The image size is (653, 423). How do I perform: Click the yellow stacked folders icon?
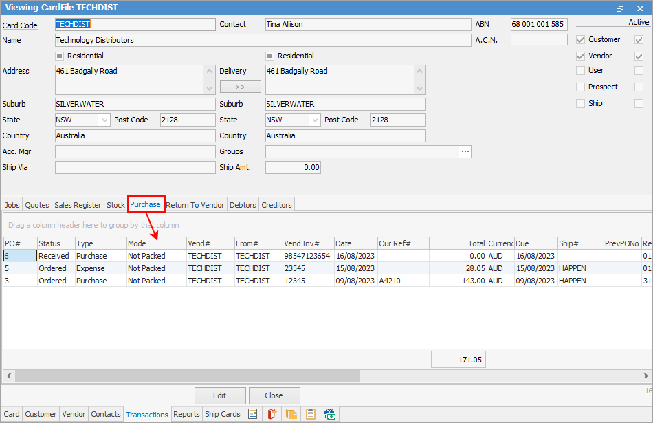(x=291, y=414)
